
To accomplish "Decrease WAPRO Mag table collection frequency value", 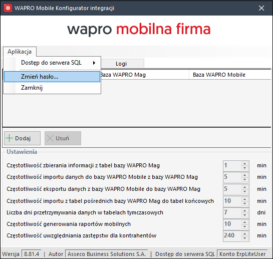I will coord(245,168).
